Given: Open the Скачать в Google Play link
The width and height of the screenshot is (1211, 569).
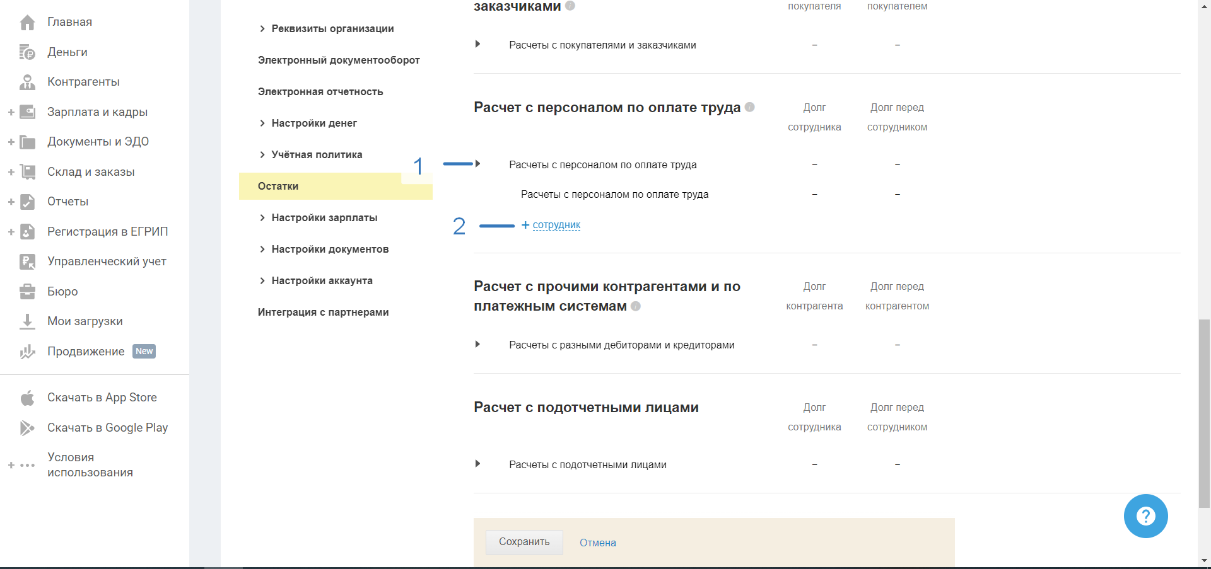Looking at the screenshot, I should pos(107,428).
